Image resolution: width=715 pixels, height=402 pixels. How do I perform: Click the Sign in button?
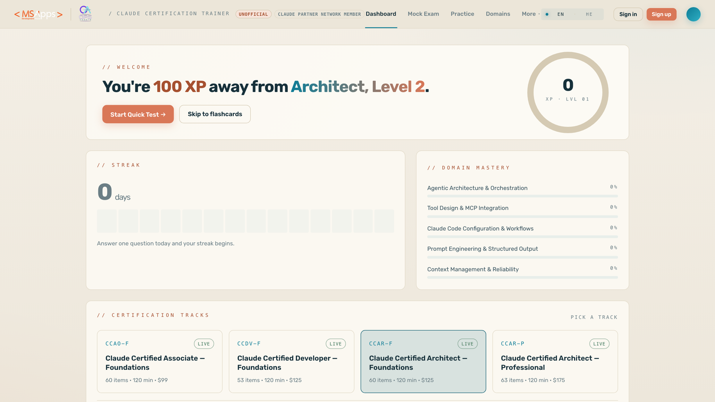point(628,14)
